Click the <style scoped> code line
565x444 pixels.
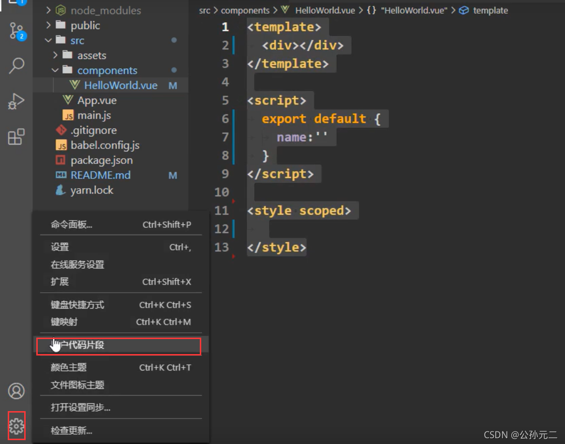coord(299,210)
